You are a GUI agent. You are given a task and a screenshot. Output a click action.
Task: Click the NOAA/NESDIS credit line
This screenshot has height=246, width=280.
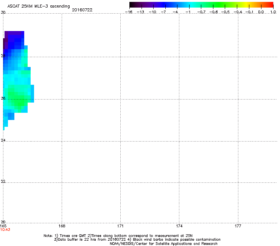163,244
